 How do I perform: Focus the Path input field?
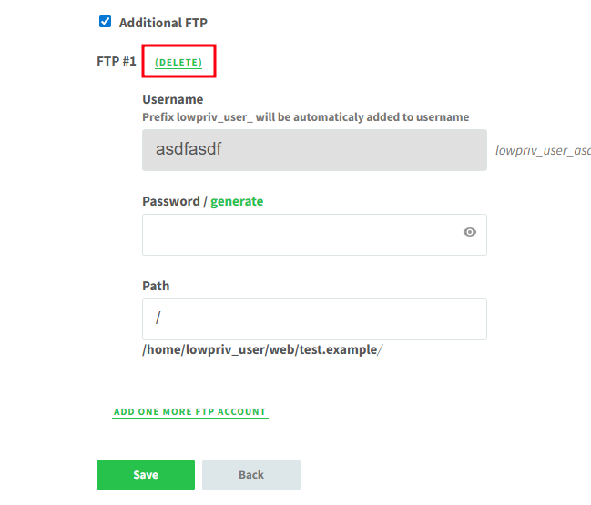pyautogui.click(x=314, y=319)
